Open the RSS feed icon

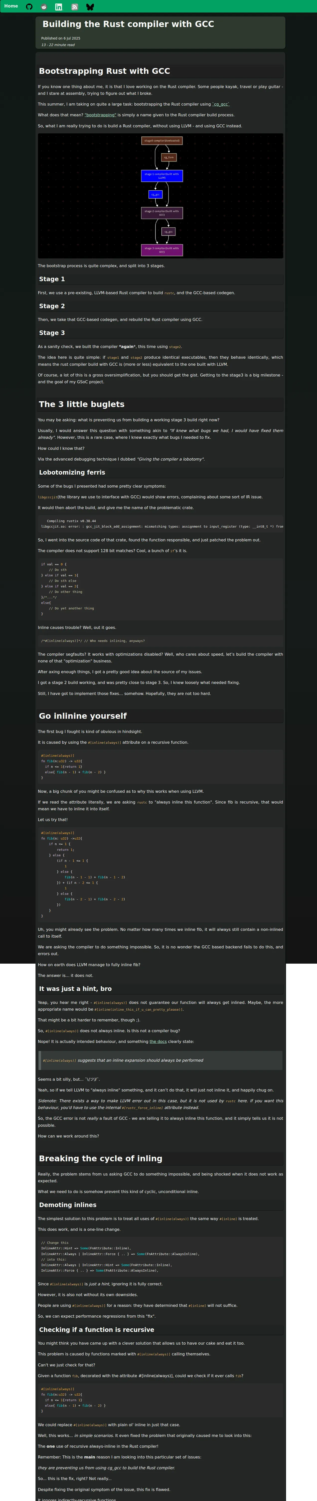click(x=74, y=7)
